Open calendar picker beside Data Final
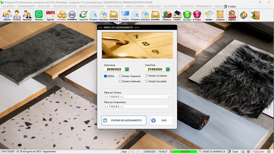Viewport: 274px width, 154px height. [168, 69]
